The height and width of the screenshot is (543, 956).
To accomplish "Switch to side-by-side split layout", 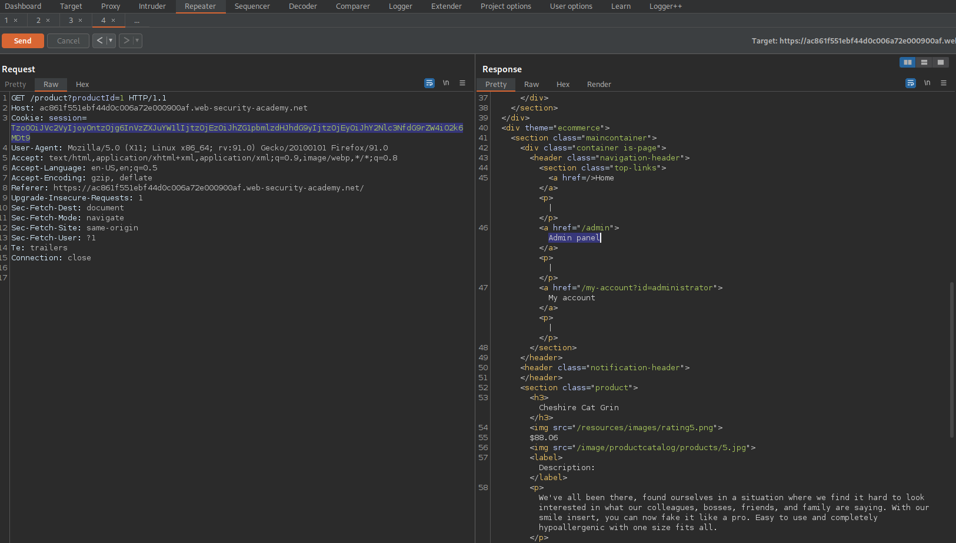I will click(908, 62).
